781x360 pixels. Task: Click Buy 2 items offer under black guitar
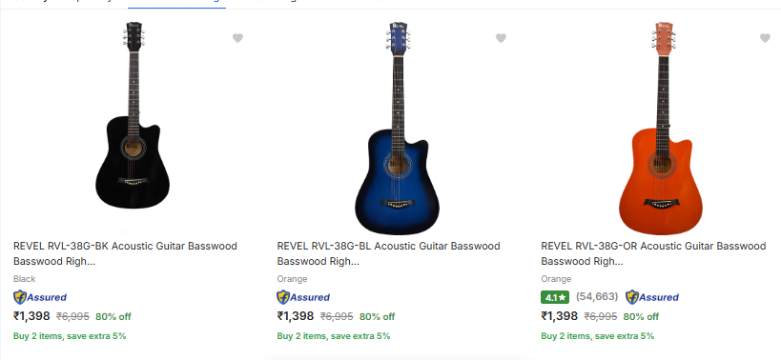tap(70, 336)
